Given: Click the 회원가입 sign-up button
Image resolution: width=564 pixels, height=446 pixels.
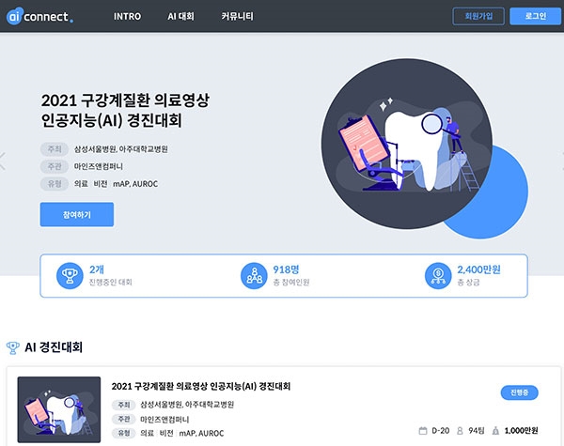Looking at the screenshot, I should pos(478,17).
